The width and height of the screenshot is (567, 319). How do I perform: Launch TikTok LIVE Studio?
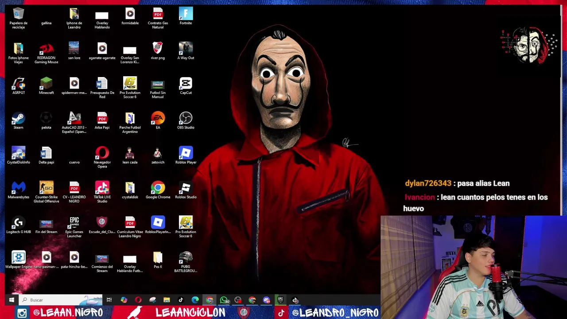click(102, 192)
